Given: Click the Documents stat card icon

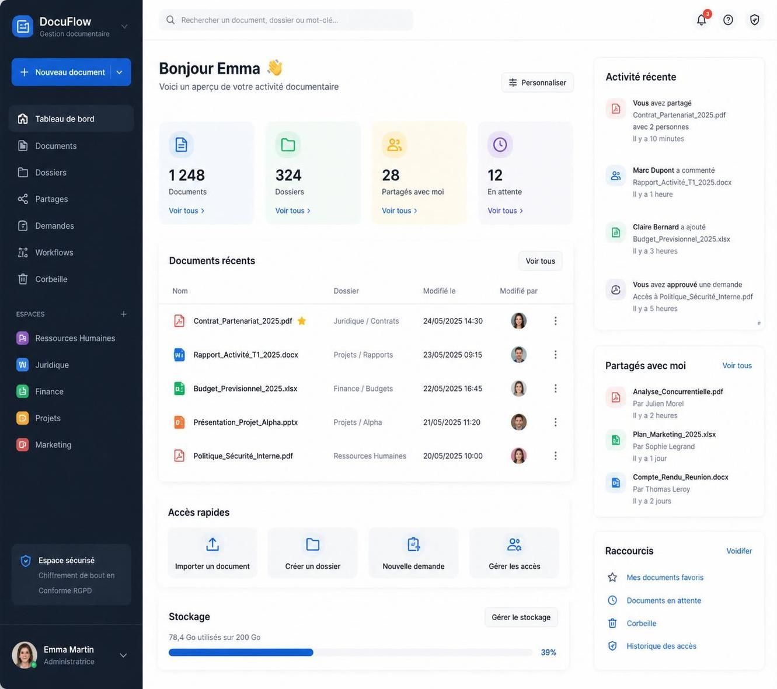Looking at the screenshot, I should click(182, 145).
